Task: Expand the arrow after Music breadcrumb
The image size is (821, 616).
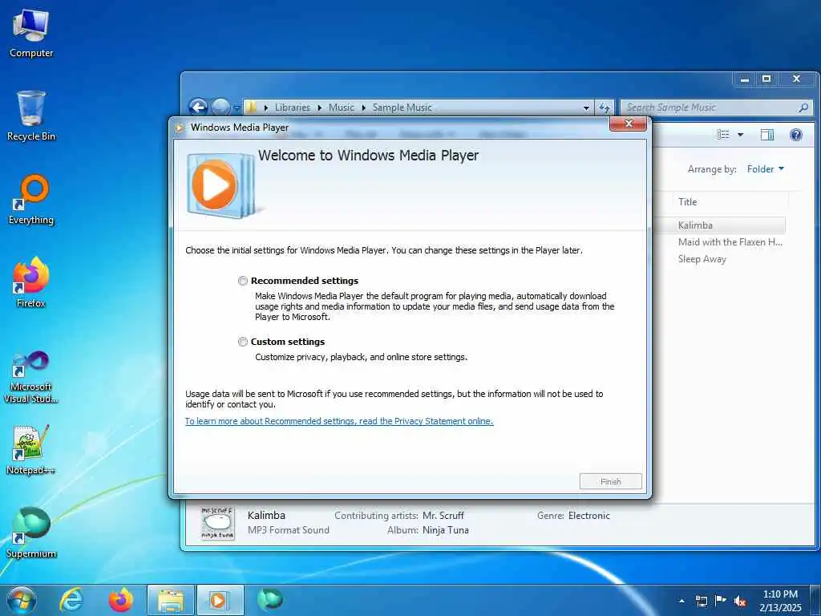Action: [x=363, y=108]
